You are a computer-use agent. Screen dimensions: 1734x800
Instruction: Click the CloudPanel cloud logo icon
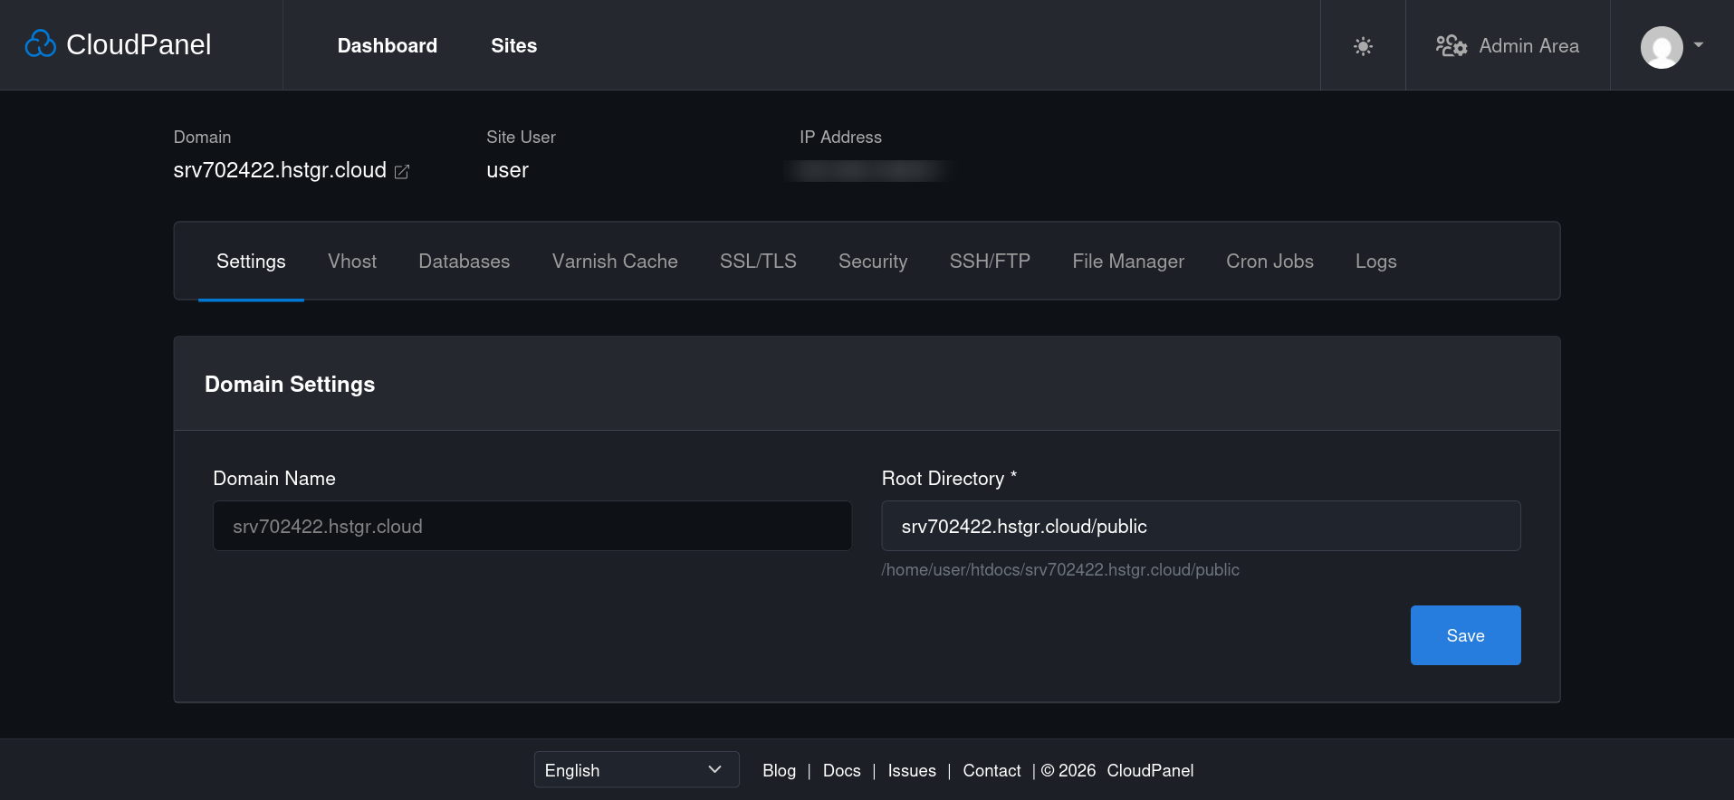[40, 43]
